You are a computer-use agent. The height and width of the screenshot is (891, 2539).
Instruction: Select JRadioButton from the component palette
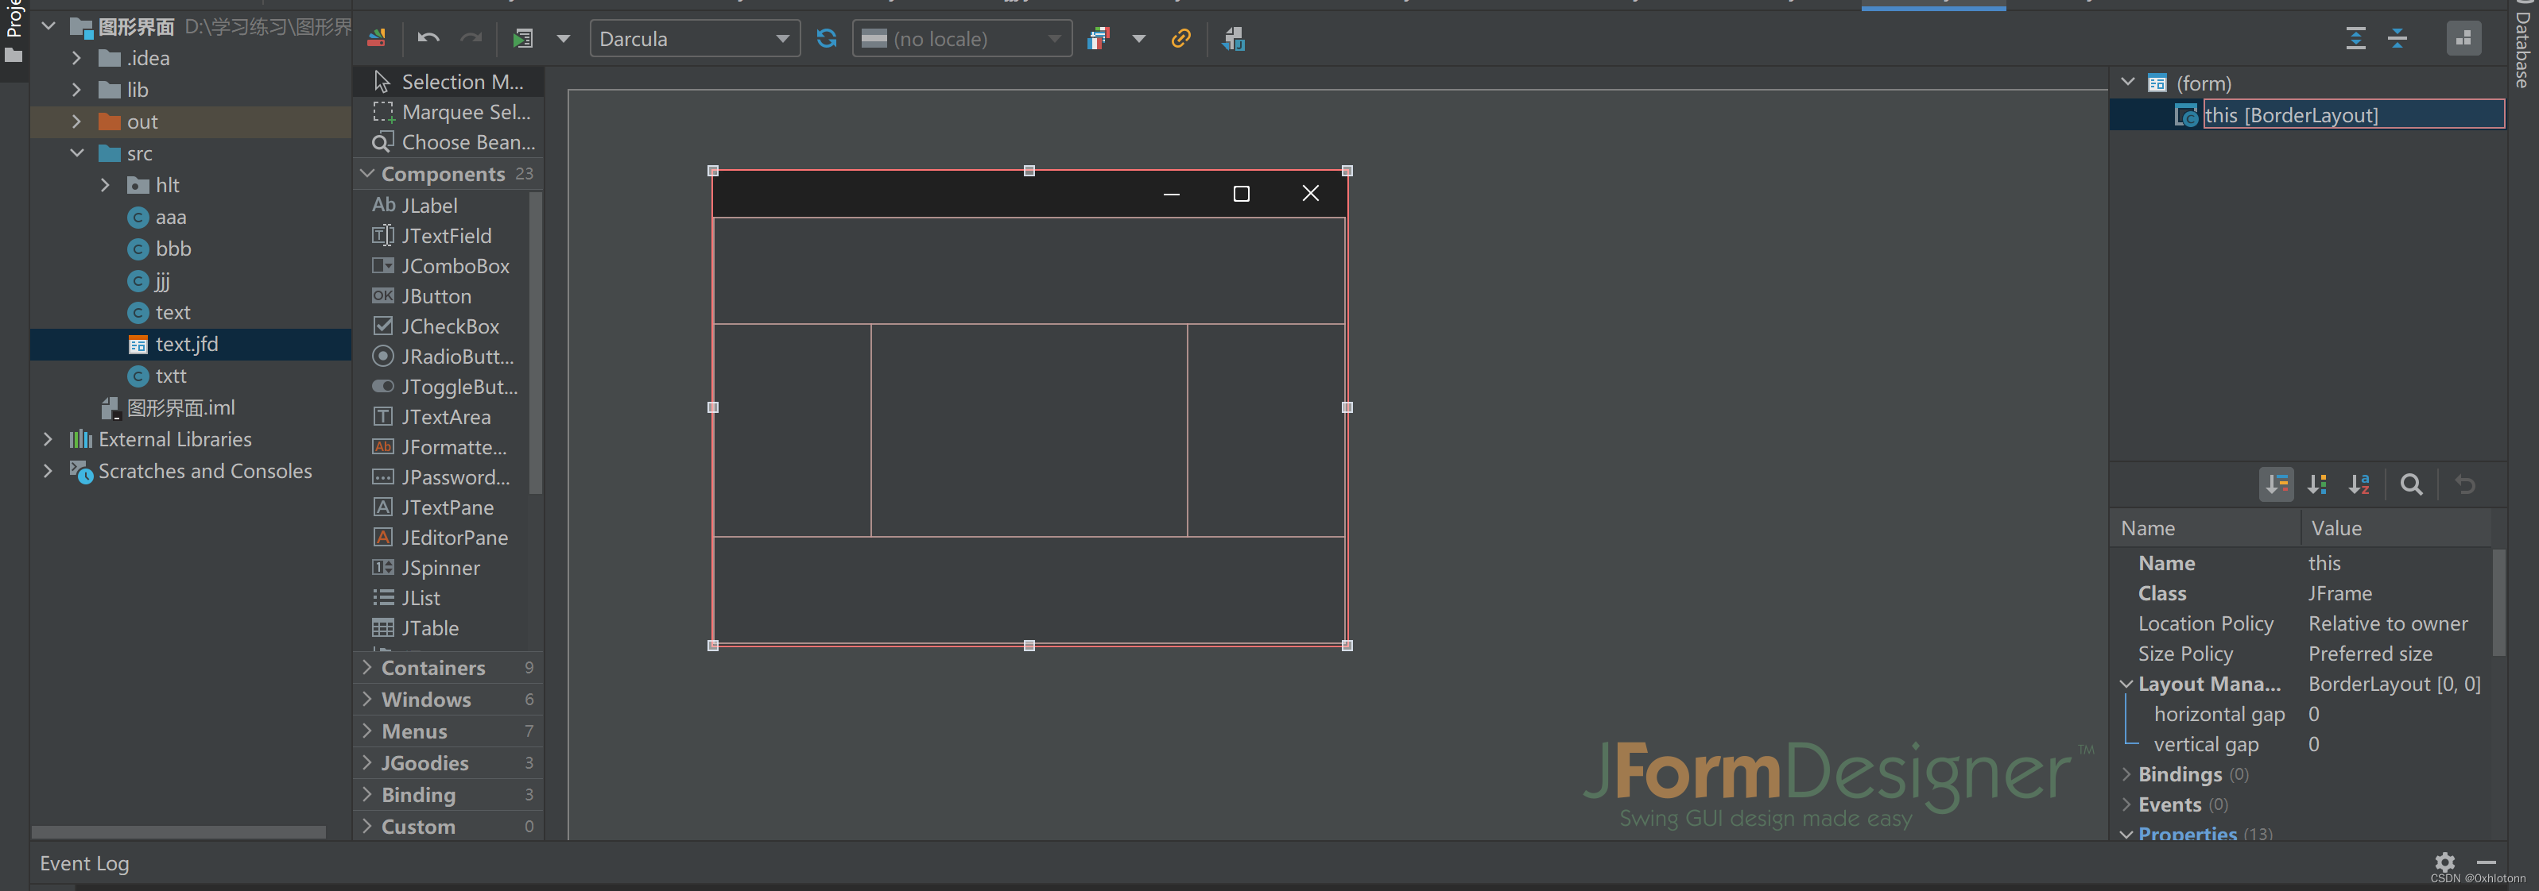(x=455, y=357)
